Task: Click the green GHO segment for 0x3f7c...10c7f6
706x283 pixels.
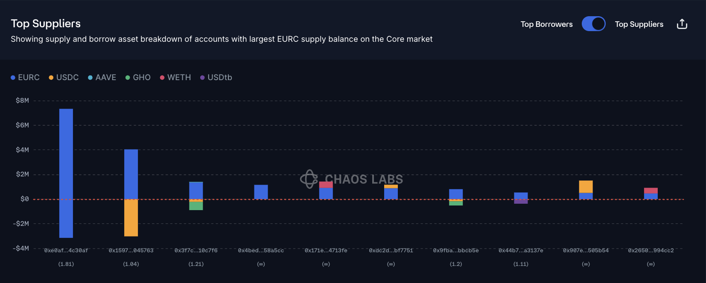Action: coord(196,206)
